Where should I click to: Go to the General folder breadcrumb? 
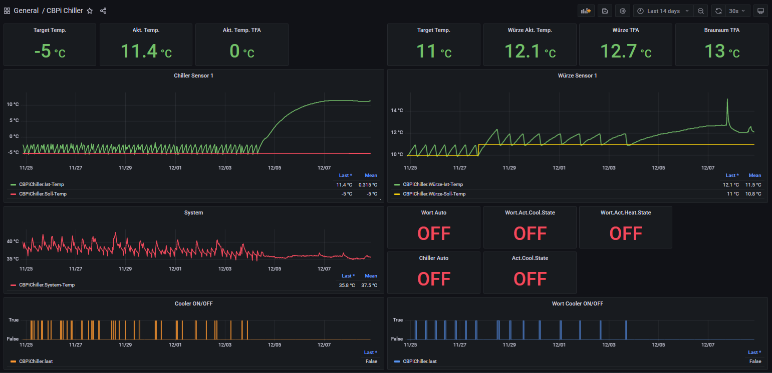(x=26, y=10)
